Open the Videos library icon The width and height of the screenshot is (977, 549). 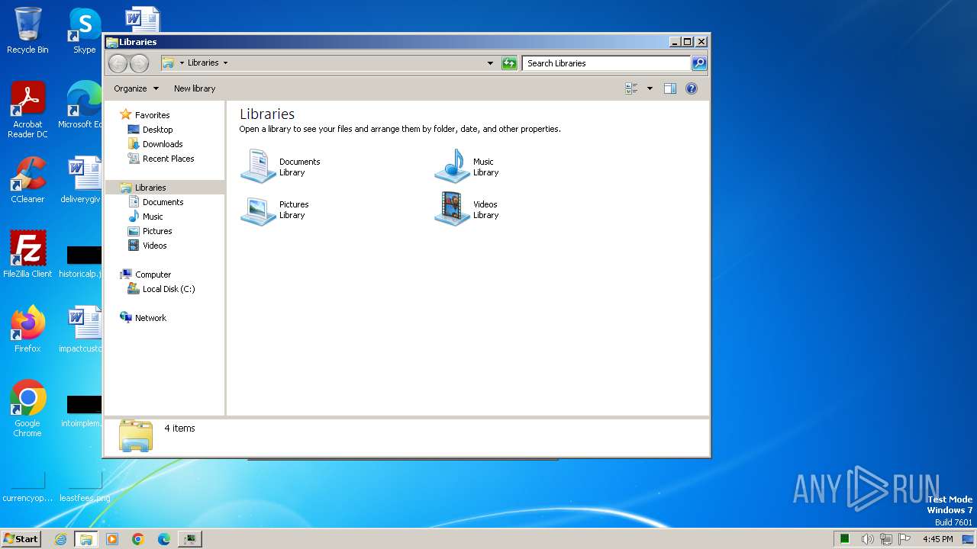point(452,210)
